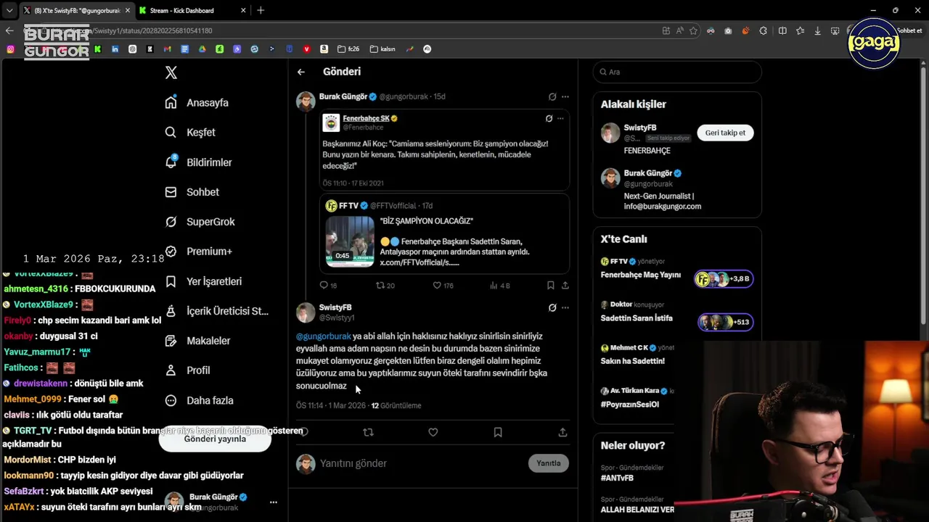Like Burak Güngör post (176)
The height and width of the screenshot is (522, 929).
[x=443, y=286]
